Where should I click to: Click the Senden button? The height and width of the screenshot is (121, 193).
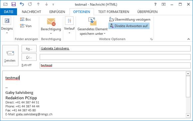[10, 56]
